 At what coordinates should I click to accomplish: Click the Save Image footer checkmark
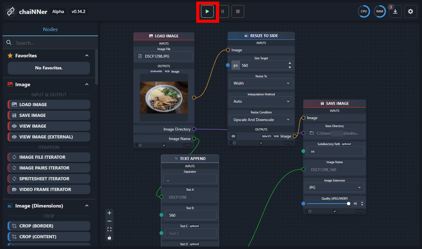click(x=335, y=211)
